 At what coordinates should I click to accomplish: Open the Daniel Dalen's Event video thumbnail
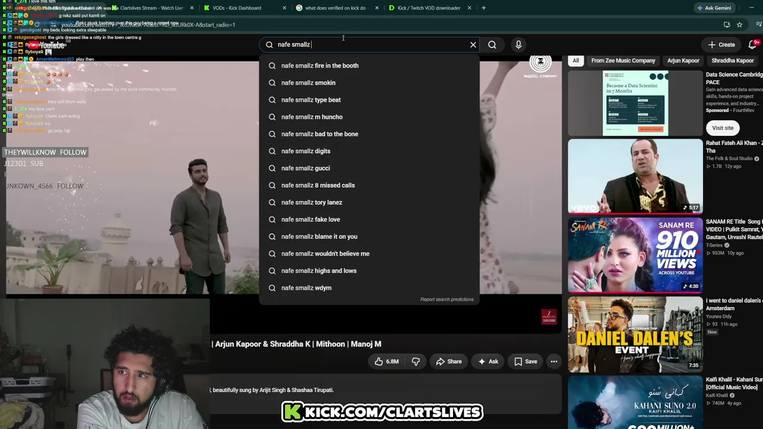pyautogui.click(x=635, y=334)
